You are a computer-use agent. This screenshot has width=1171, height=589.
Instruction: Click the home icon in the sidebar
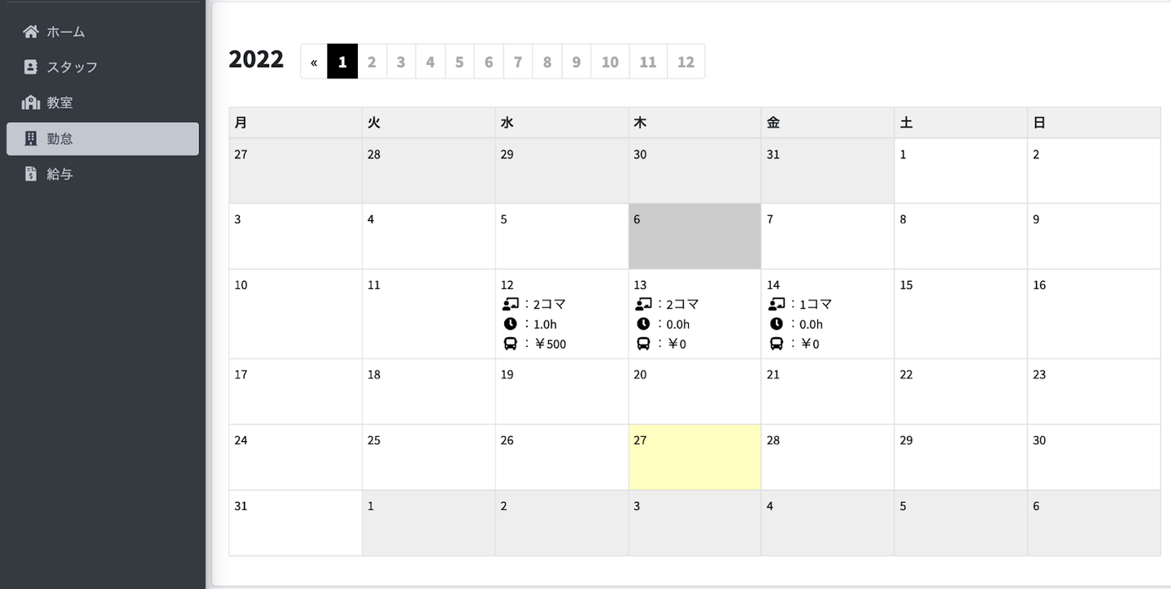pyautogui.click(x=31, y=32)
